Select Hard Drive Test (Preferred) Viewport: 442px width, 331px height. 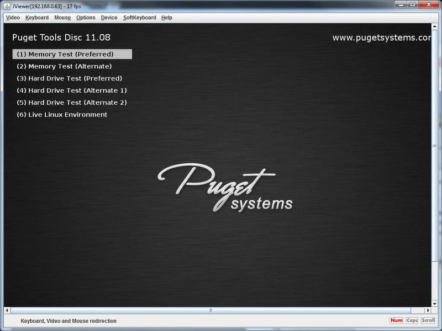(x=69, y=78)
